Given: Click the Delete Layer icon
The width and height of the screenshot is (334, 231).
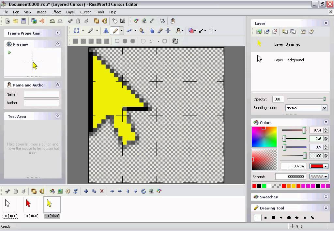Looking at the screenshot, I should click(x=275, y=32).
